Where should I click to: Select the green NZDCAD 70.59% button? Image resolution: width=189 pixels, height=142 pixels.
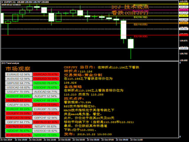click(46, 135)
